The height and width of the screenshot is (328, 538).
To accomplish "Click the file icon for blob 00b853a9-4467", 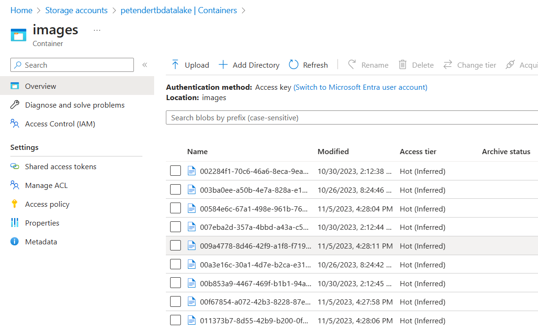I will click(x=192, y=283).
